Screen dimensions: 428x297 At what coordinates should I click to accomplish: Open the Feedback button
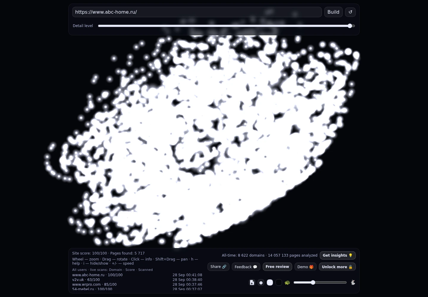pyautogui.click(x=246, y=267)
